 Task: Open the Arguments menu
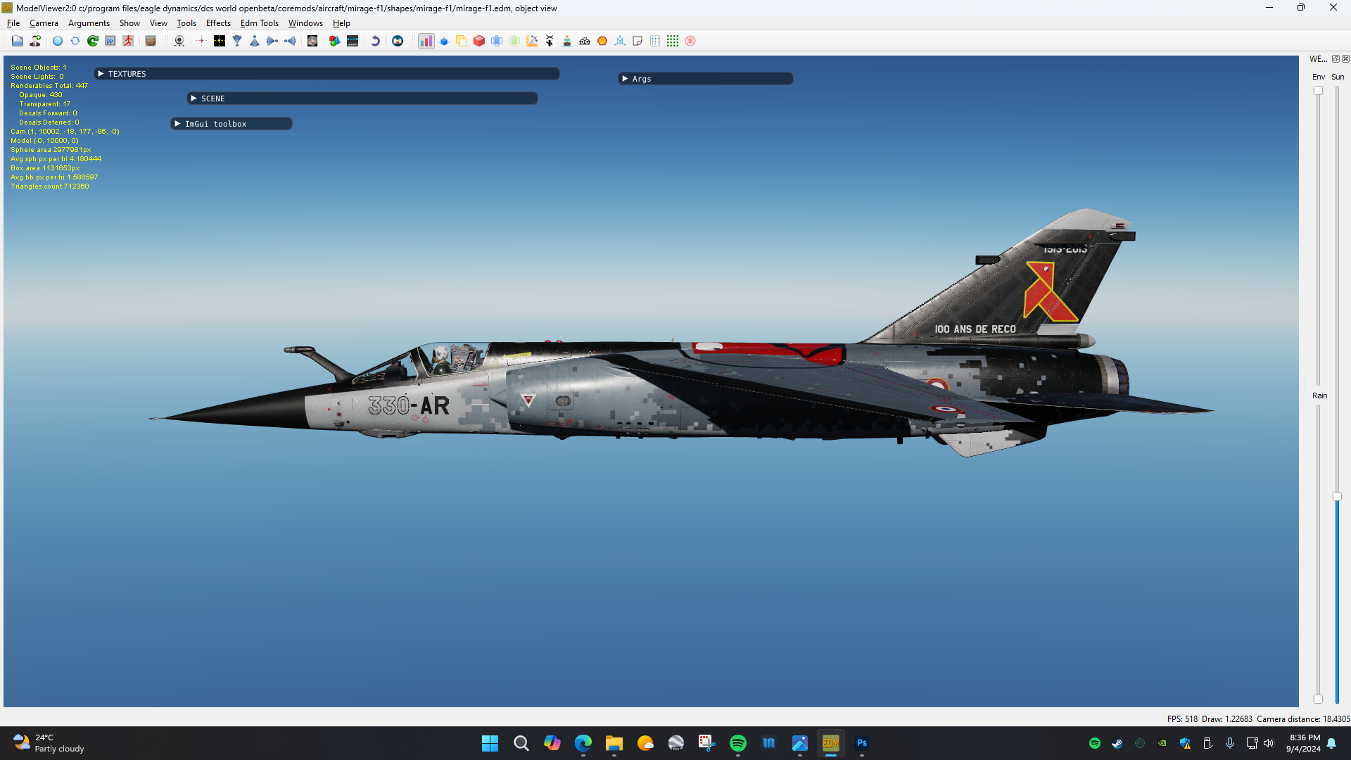pyautogui.click(x=89, y=23)
